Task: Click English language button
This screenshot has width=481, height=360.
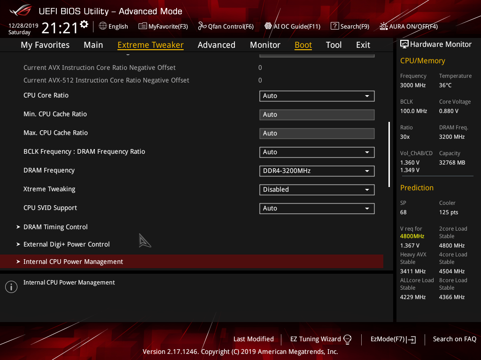Action: (114, 26)
